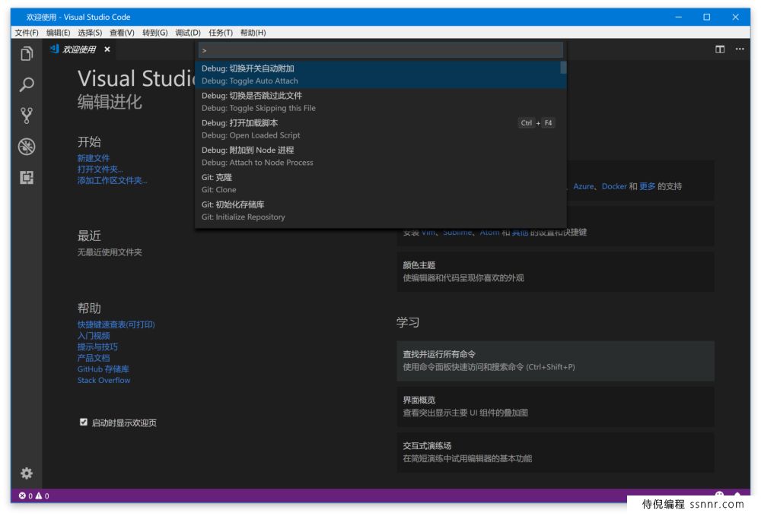This screenshot has height=516, width=761.
Task: Open the 查看(V) menu
Action: click(x=122, y=33)
